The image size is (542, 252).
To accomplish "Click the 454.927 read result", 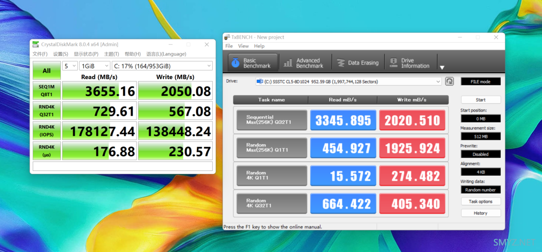I will coord(343,148).
